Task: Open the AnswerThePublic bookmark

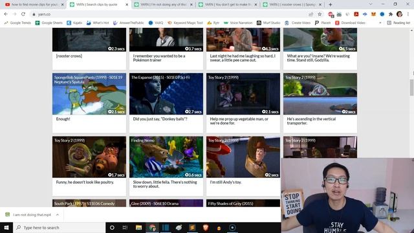Action: click(x=129, y=23)
